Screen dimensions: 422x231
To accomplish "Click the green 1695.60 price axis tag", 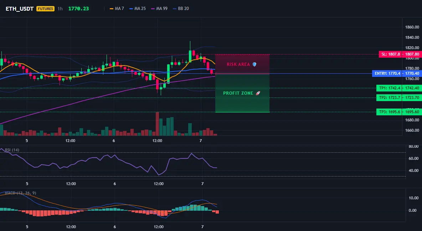I will [x=412, y=112].
